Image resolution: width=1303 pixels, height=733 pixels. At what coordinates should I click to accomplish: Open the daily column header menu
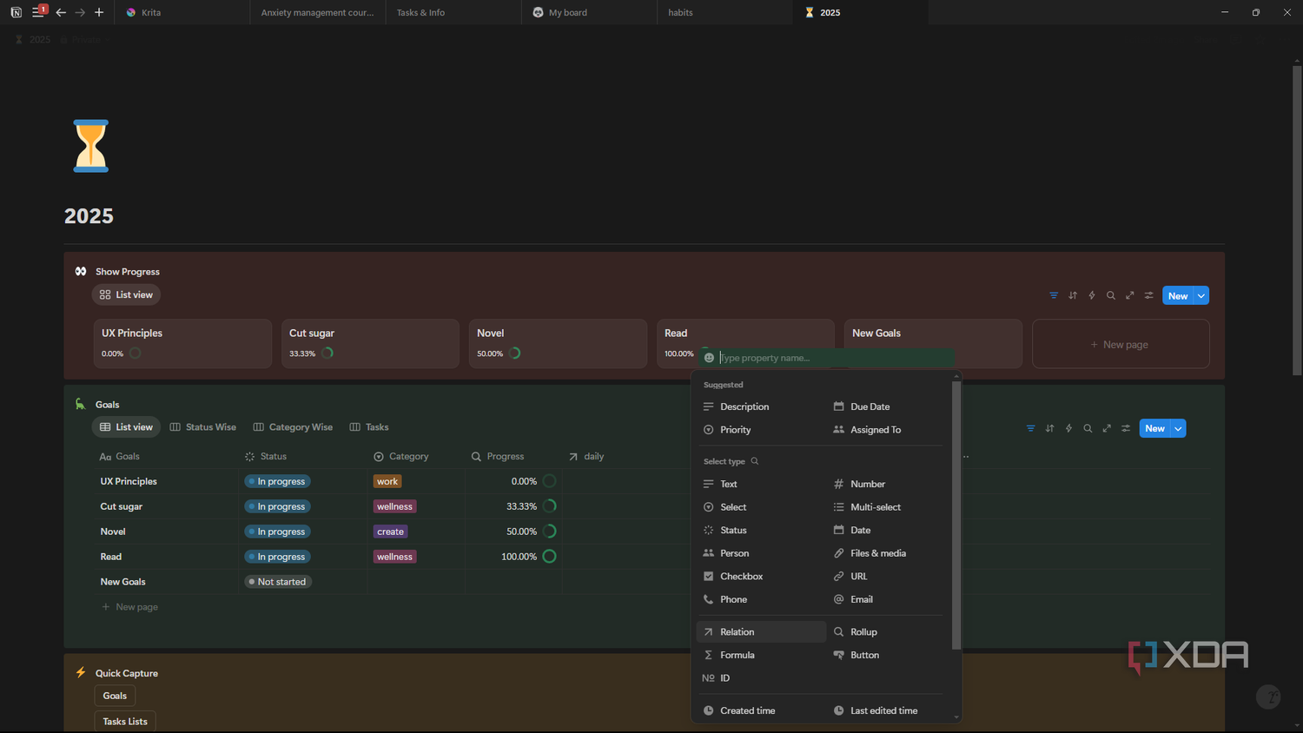pos(586,457)
